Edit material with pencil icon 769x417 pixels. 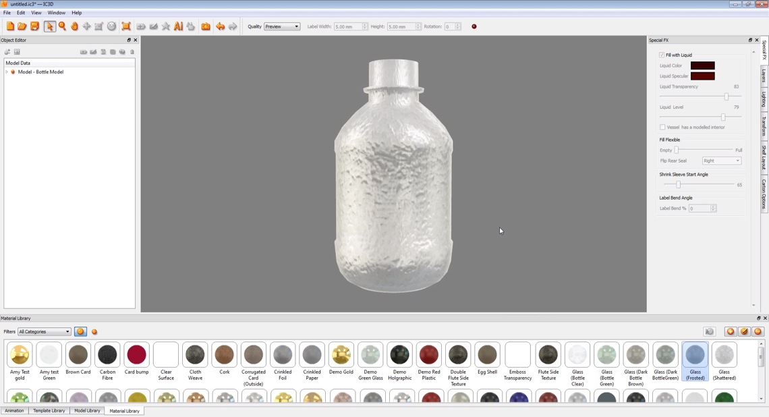click(744, 331)
